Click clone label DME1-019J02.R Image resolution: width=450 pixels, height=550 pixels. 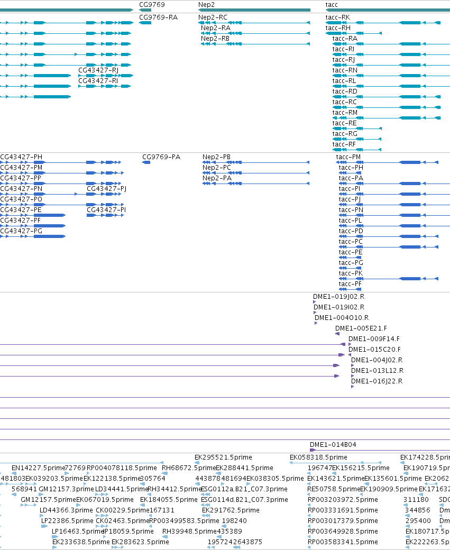[x=339, y=296]
